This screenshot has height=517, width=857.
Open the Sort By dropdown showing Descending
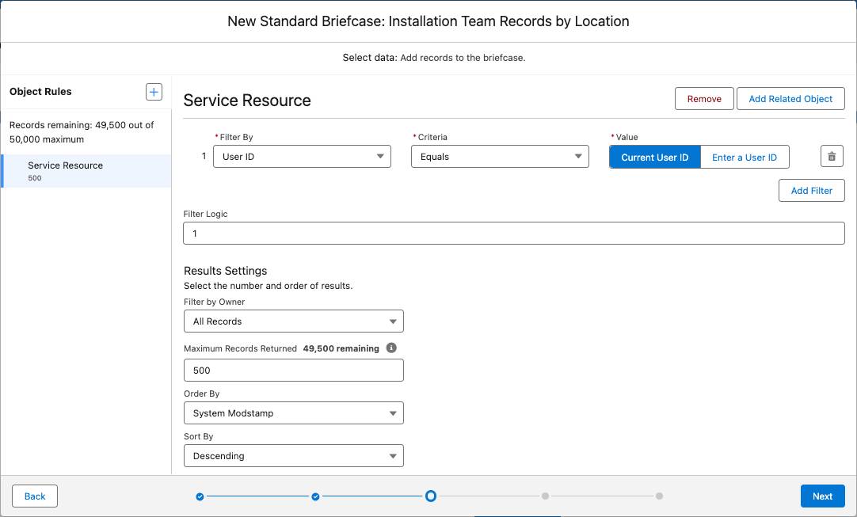(x=293, y=455)
